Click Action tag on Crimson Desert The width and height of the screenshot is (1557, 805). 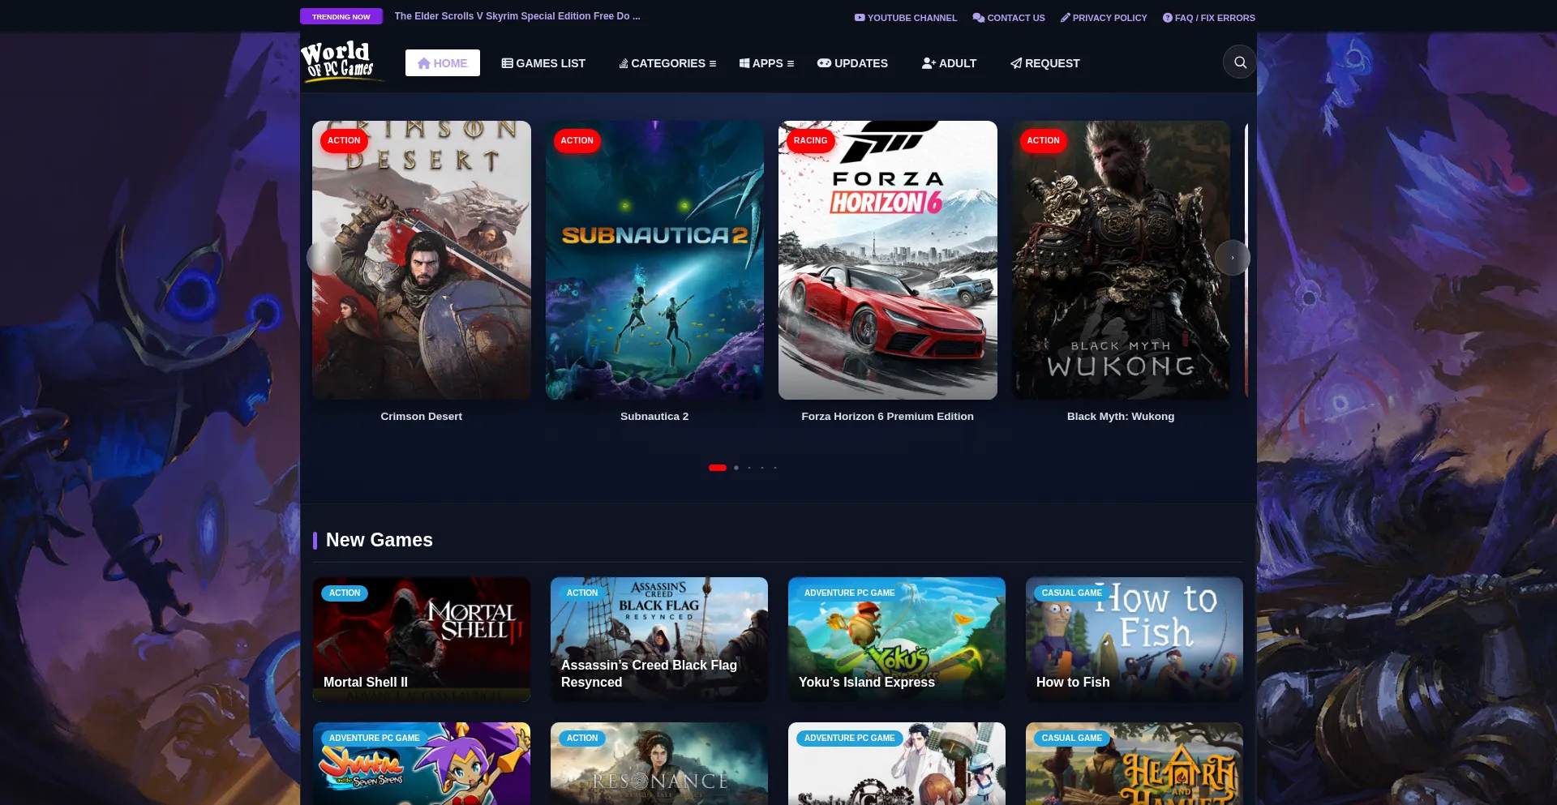[x=344, y=141]
